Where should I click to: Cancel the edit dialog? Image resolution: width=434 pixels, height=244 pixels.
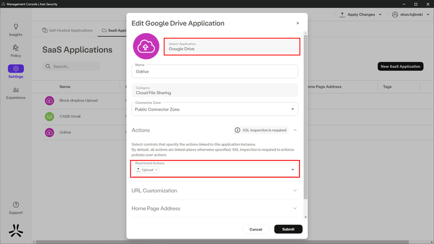pyautogui.click(x=256, y=229)
